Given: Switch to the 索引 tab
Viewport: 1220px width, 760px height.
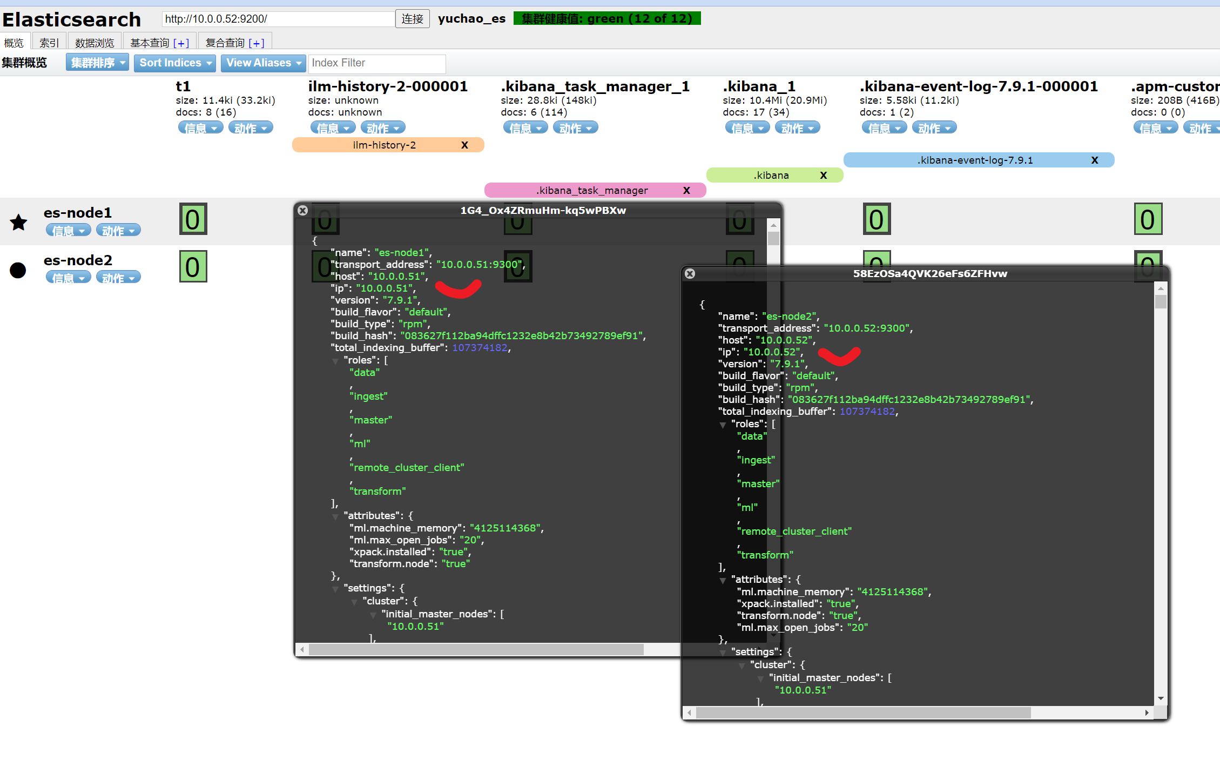Looking at the screenshot, I should coord(49,43).
